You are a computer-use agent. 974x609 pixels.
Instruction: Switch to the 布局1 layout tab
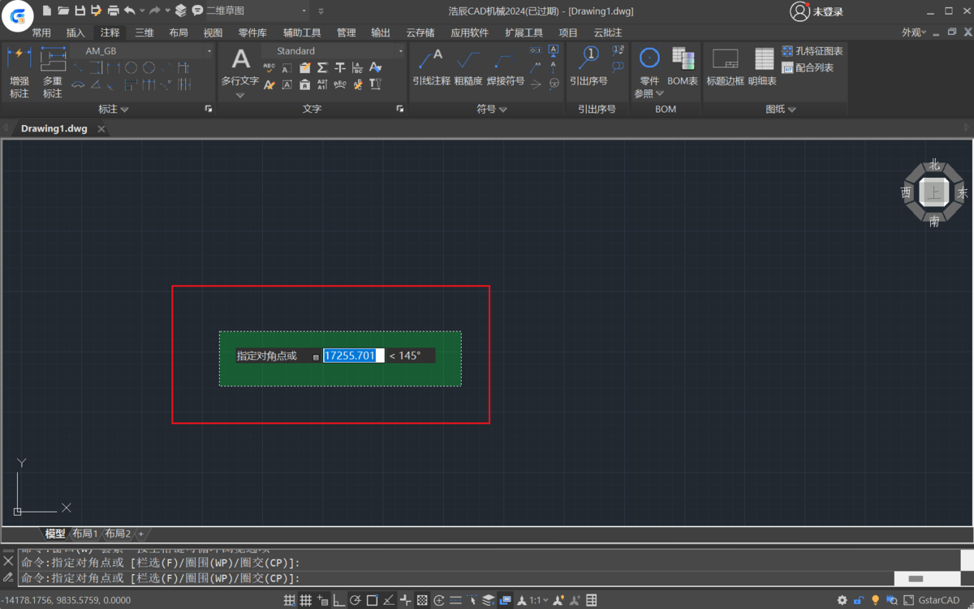(85, 533)
